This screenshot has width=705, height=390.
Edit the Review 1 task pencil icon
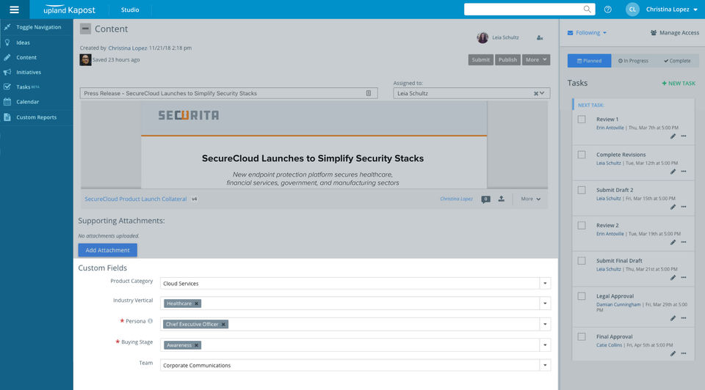[673, 136]
